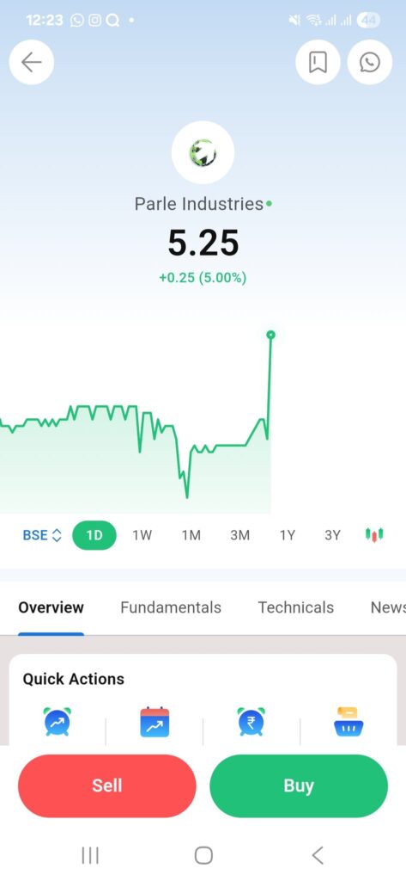406x881 pixels.
Task: Choose the 3Y chart period
Action: [332, 535]
